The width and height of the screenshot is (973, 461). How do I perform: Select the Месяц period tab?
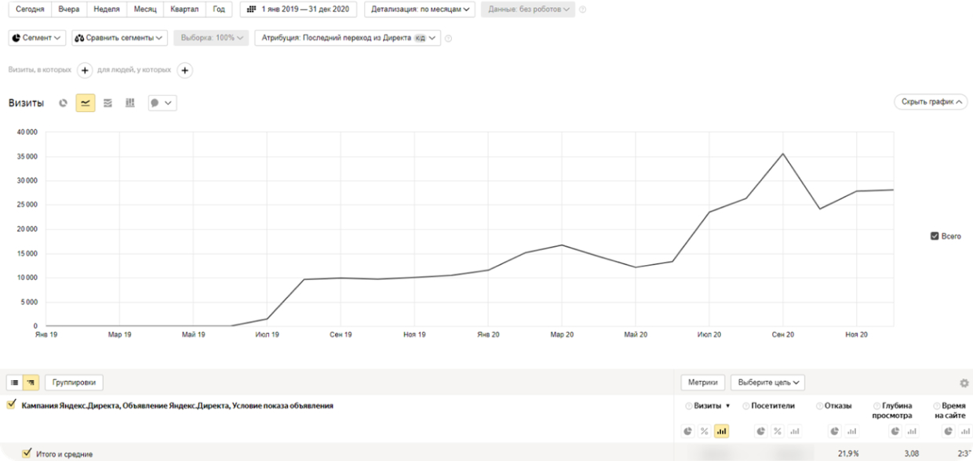tap(145, 9)
